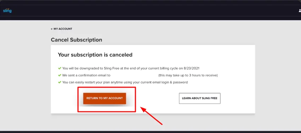
Task: Click the green checkmark beside the downgrade notice
Action: pyautogui.click(x=60, y=68)
